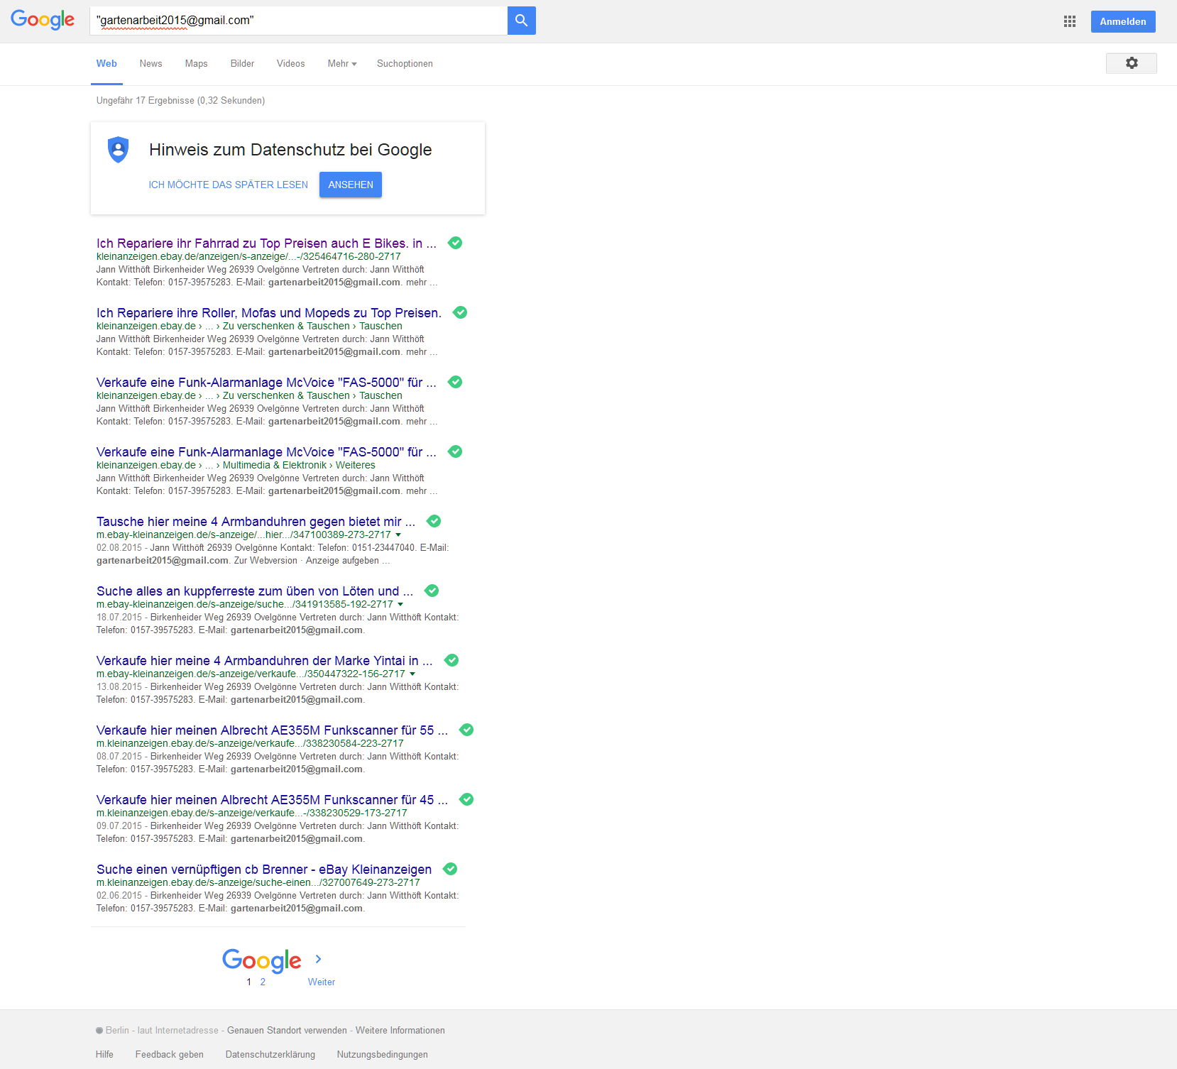Screen dimensions: 1177x1069
Task: Click green checkmark beside first Funk-Alarmanlage result
Action: [455, 382]
